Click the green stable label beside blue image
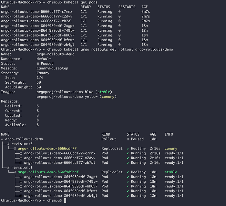The height and width of the screenshot is (206, 226). click(x=104, y=92)
